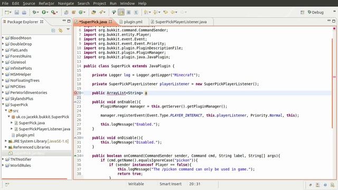Click the New Java Package icon
338x190 pixels.
[x=73, y=12]
